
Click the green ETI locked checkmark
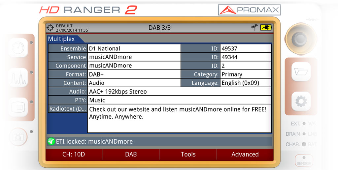pyautogui.click(x=51, y=141)
